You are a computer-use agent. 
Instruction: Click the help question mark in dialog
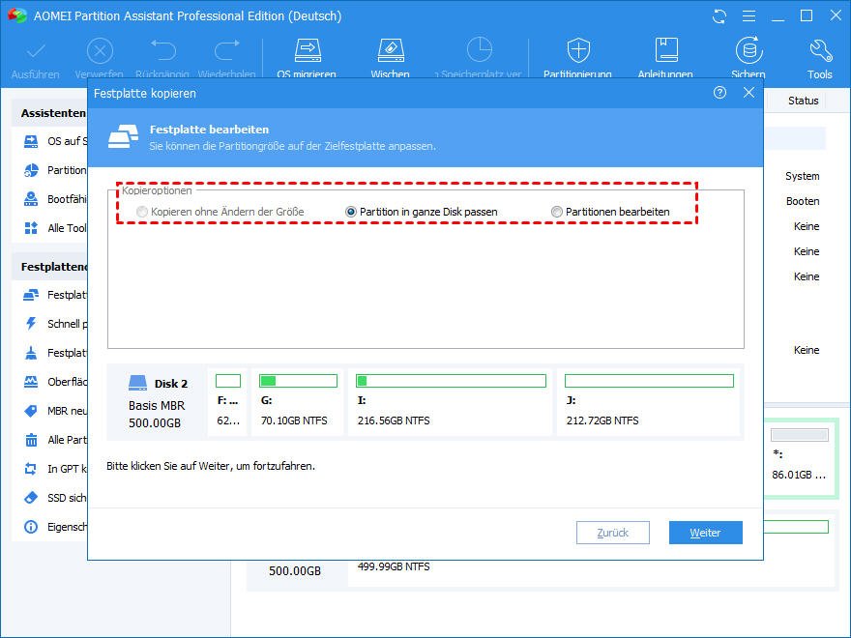point(719,93)
